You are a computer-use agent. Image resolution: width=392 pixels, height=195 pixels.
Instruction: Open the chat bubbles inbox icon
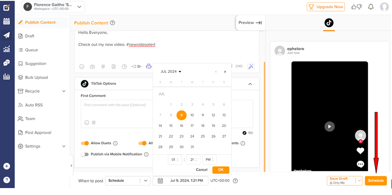coord(7,63)
